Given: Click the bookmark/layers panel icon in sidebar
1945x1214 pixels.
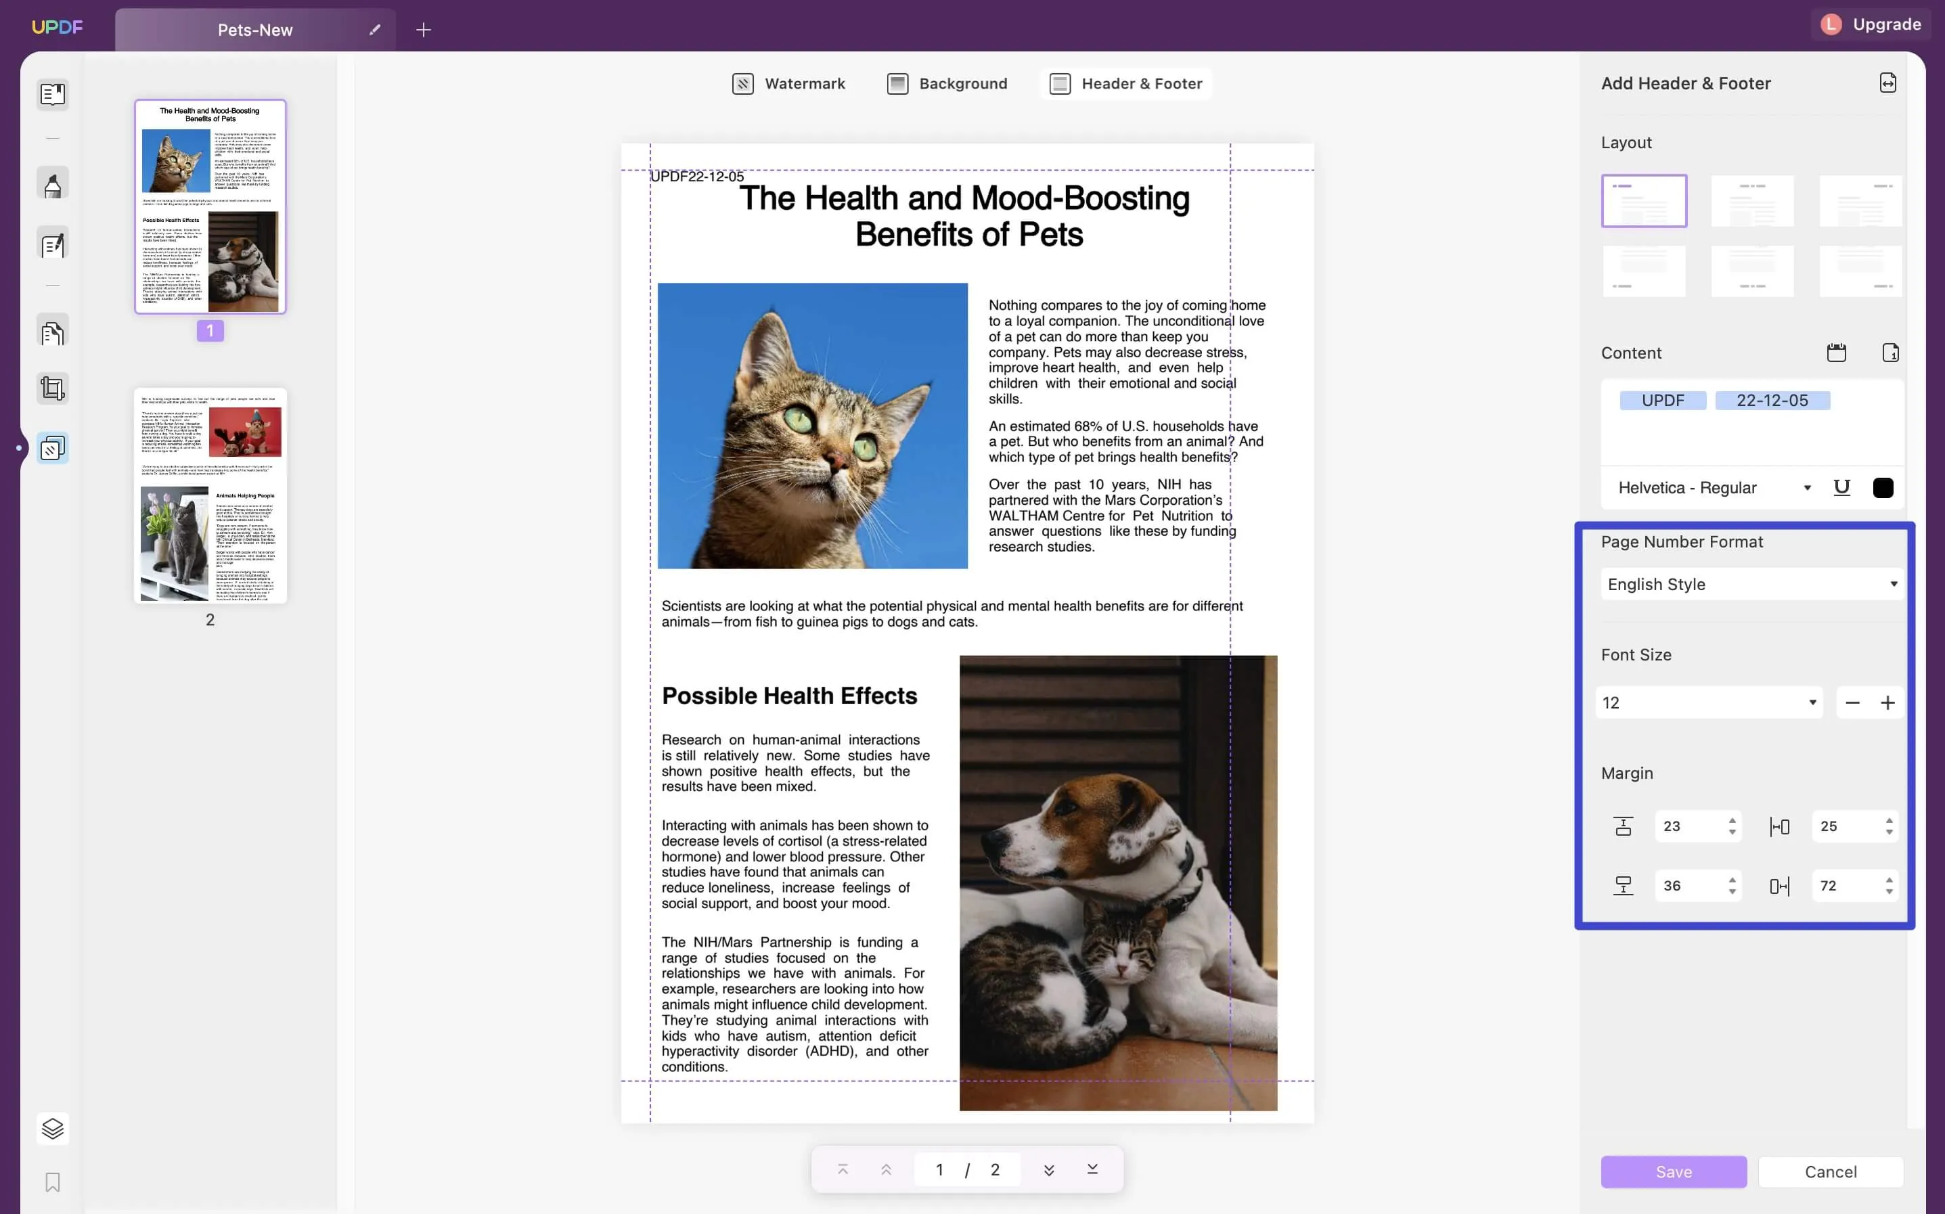Looking at the screenshot, I should point(51,1127).
